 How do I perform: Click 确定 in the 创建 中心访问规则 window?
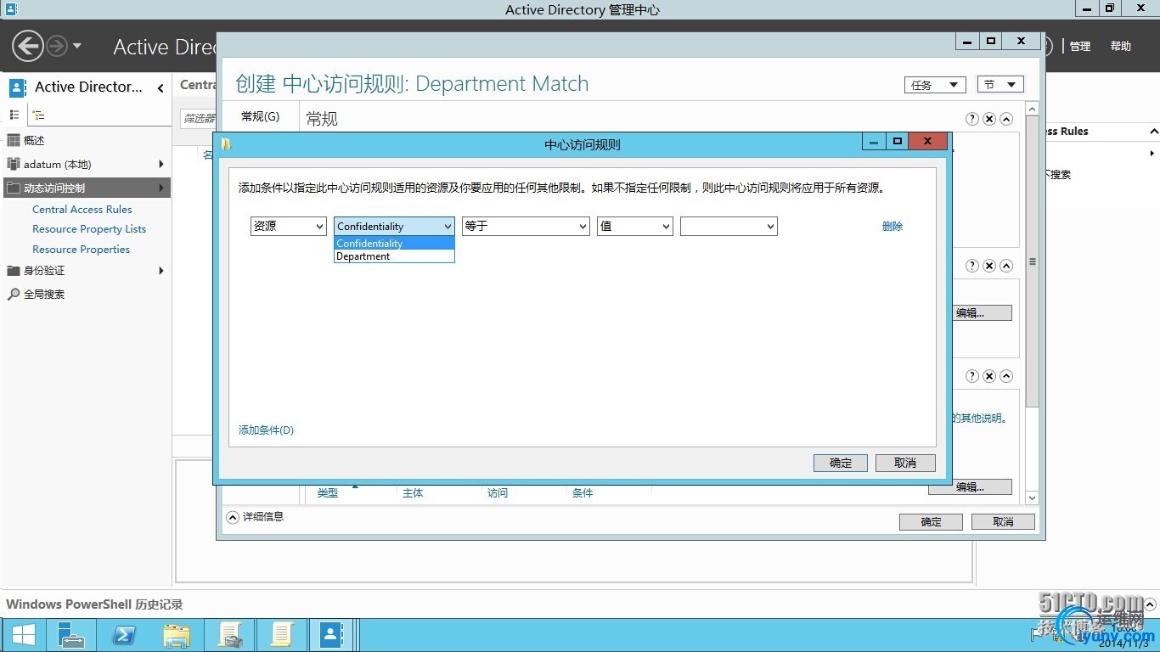[931, 522]
